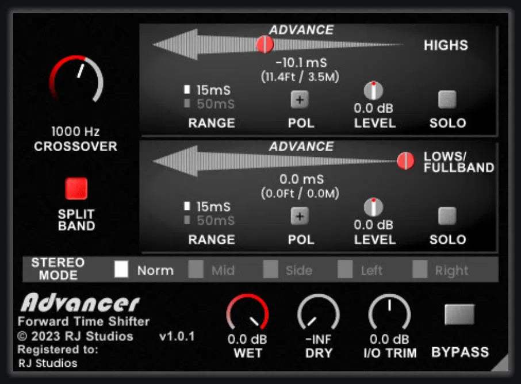Viewport: 521px width, 384px height.
Task: Solo the LOWS/FULLBAND band
Action: point(447,216)
